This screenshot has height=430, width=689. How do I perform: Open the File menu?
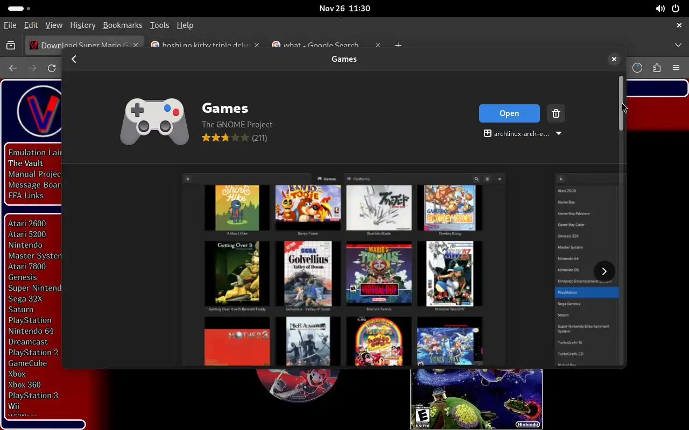click(10, 25)
